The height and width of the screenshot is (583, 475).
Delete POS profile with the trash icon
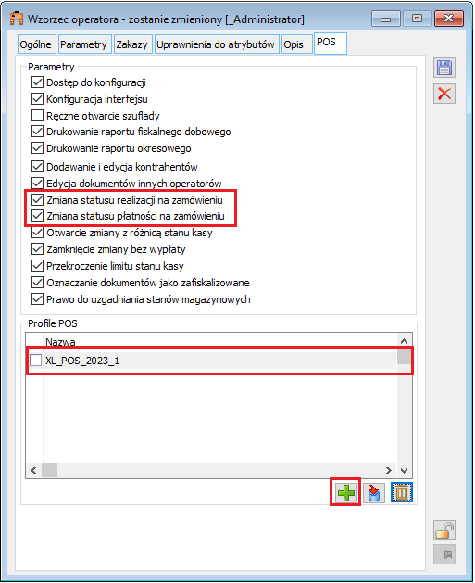click(402, 493)
